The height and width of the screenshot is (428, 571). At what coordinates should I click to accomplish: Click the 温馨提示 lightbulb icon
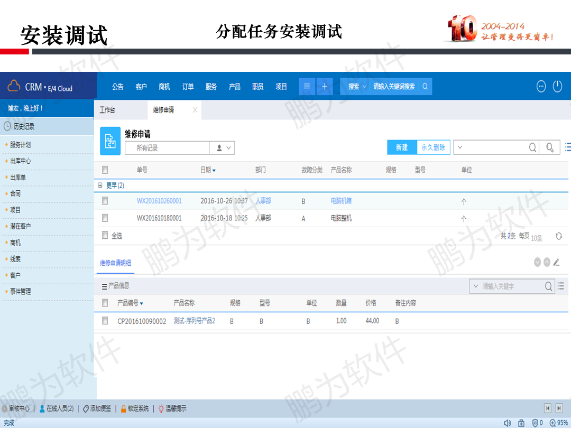pyautogui.click(x=161, y=408)
